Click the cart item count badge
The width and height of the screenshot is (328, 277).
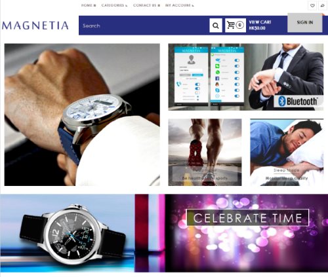pyautogui.click(x=240, y=25)
